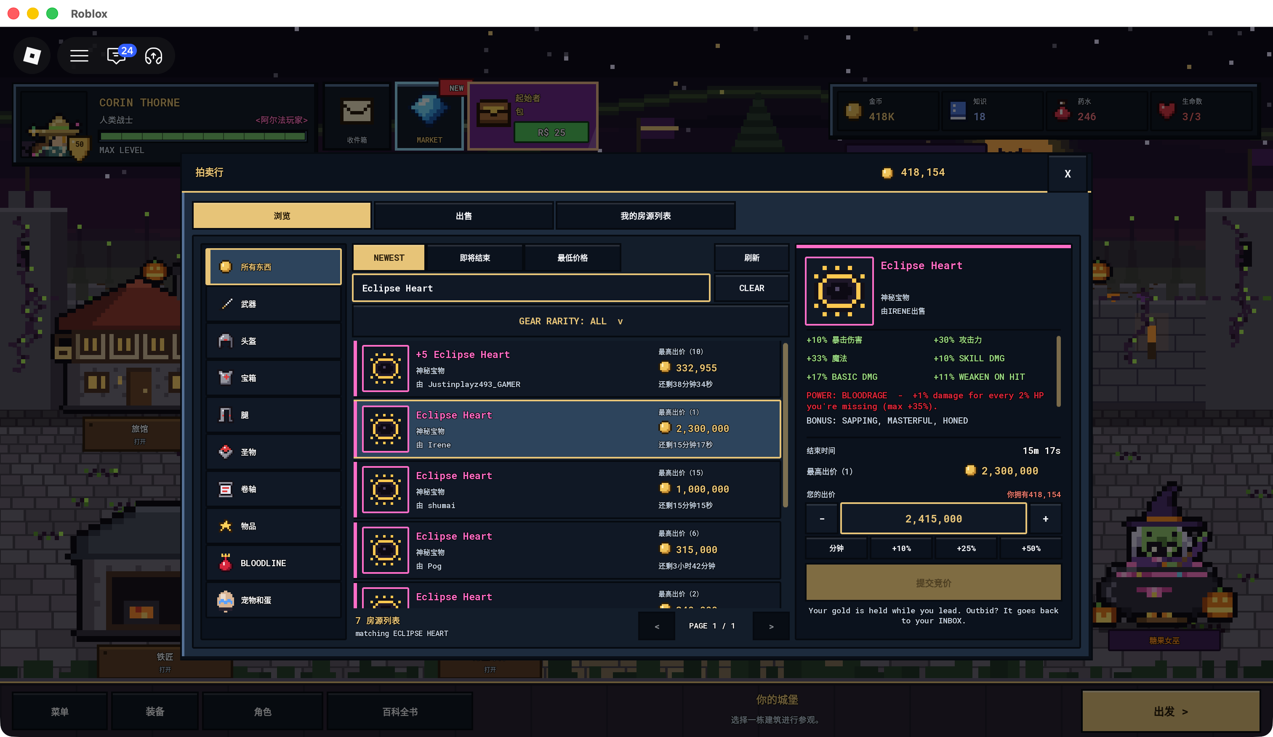Click the item stats scrollbar
The width and height of the screenshot is (1273, 737).
[1058, 371]
